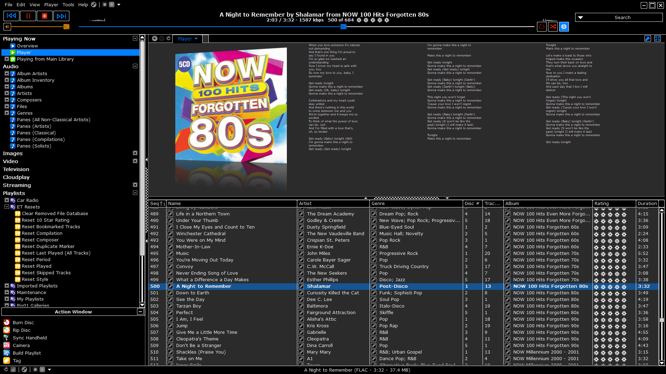Open the Tools menu
This screenshot has height=374, width=666.
point(68,5)
